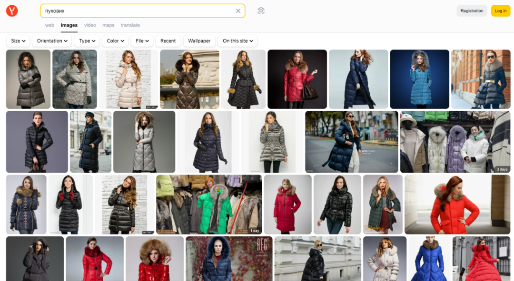Viewport: 514px width, 281px height.
Task: Click the Registration button
Action: tap(472, 11)
